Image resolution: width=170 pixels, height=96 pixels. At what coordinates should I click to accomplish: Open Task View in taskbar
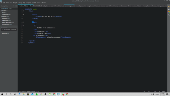15,94
